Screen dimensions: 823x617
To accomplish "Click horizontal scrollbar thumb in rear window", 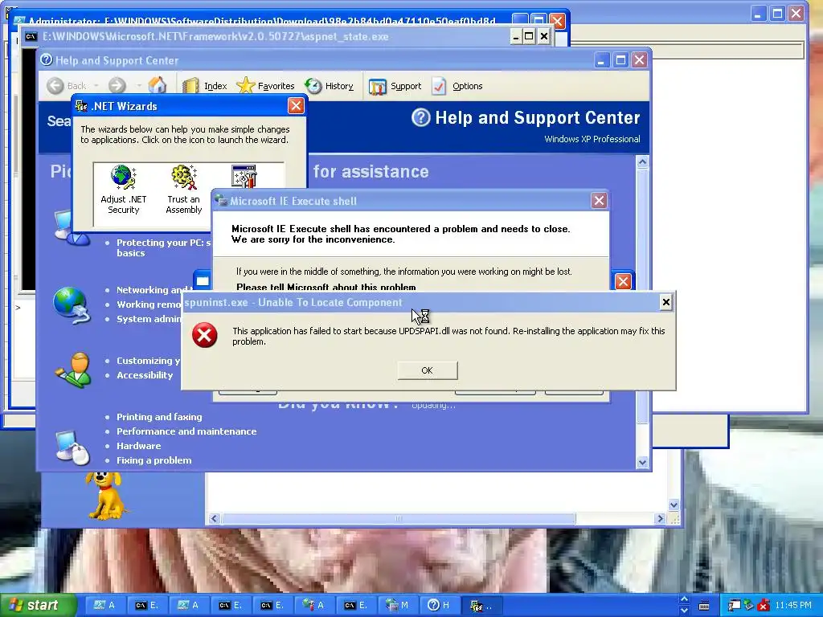I will point(399,518).
